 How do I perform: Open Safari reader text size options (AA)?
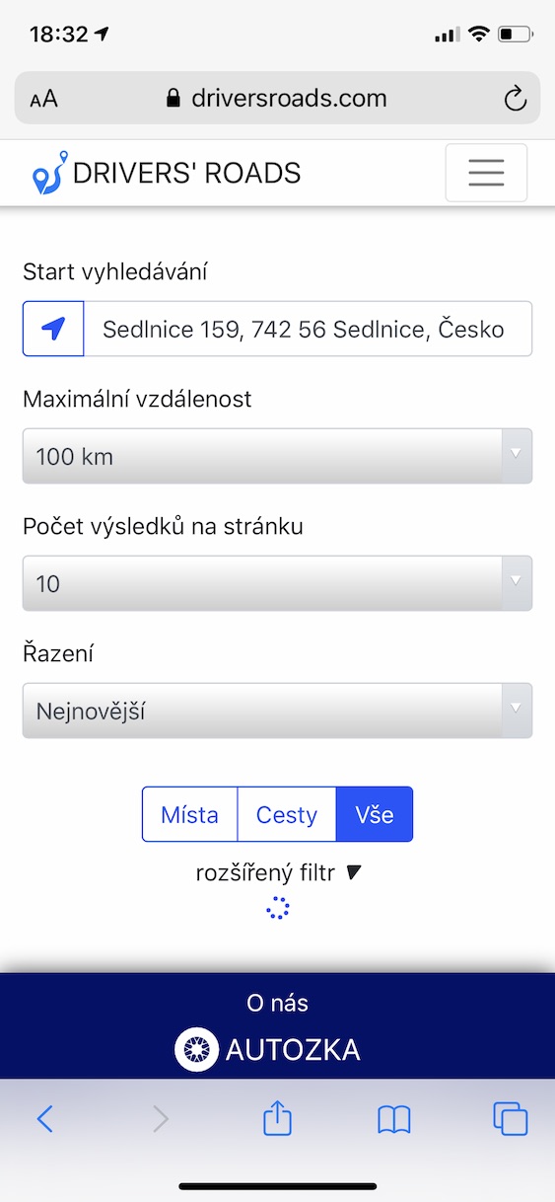coord(43,99)
